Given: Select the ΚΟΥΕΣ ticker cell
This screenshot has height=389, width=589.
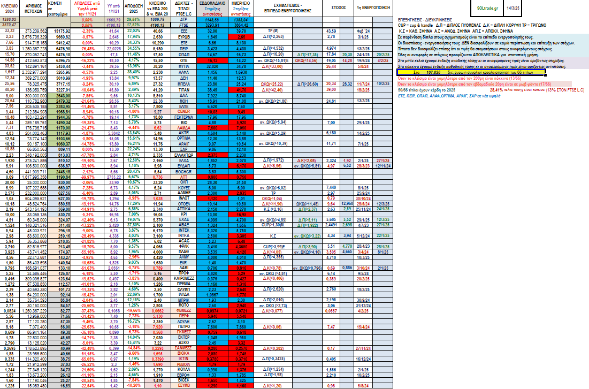Looking at the screenshot, I should point(184,188).
